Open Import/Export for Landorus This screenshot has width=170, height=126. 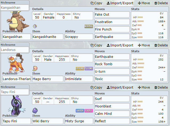[x=120, y=45]
